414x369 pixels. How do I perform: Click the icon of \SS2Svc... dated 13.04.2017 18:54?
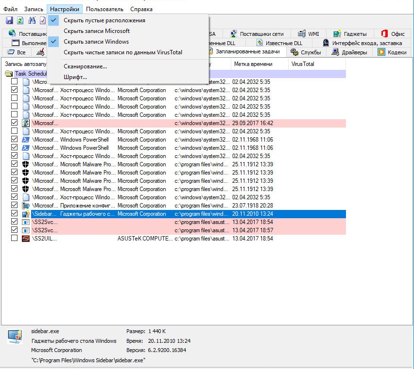point(26,222)
